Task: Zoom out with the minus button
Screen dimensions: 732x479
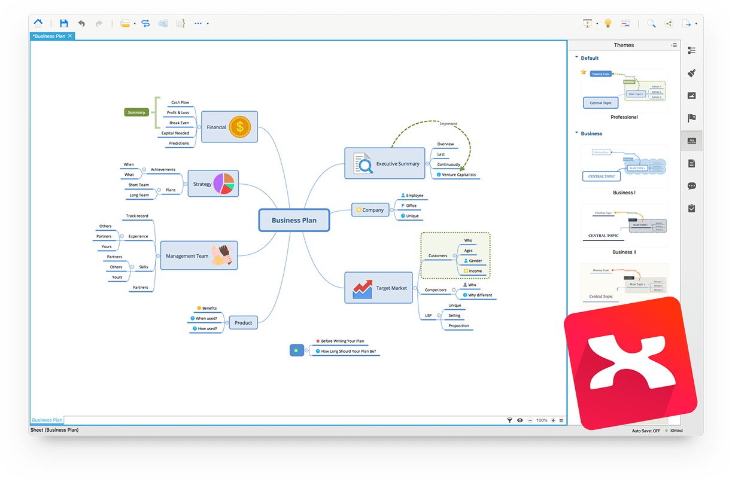Action: point(529,420)
